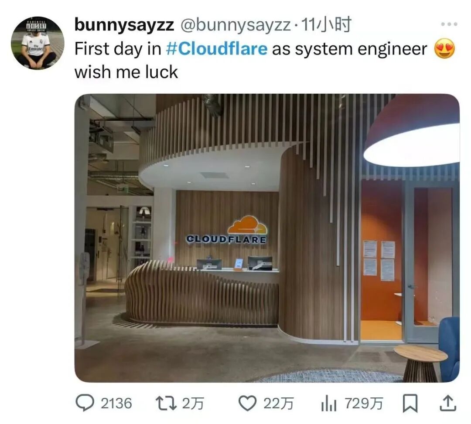Click the 2136 replies count
The width and height of the screenshot is (471, 424).
tap(116, 403)
